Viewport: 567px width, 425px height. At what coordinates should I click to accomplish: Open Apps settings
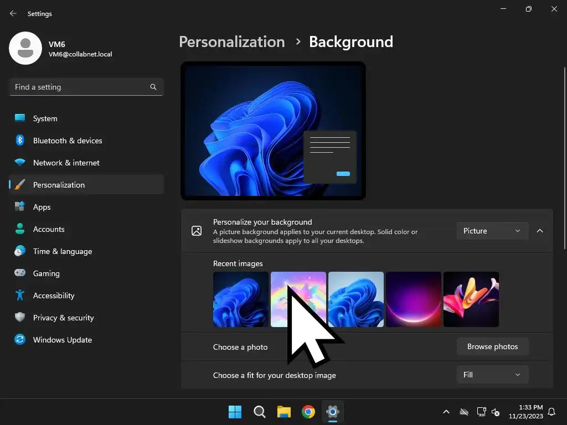click(x=86, y=207)
